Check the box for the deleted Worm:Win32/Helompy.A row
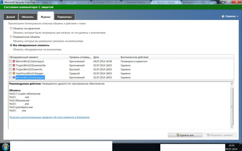The image size is (242, 151). pos(10,77)
